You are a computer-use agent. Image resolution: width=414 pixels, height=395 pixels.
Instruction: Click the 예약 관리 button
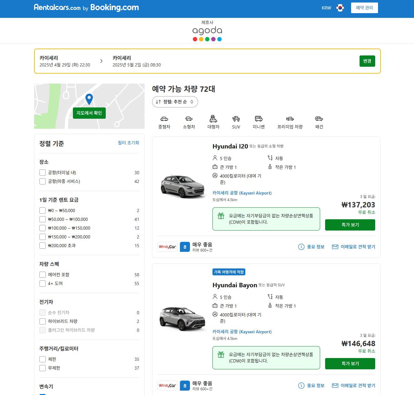click(x=364, y=8)
